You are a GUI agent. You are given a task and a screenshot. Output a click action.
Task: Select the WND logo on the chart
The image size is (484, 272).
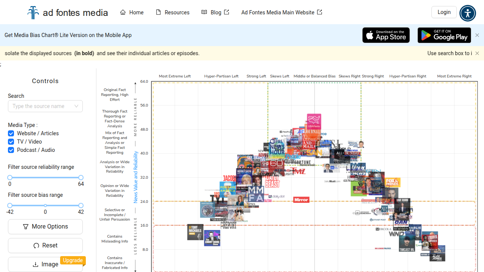point(397,234)
